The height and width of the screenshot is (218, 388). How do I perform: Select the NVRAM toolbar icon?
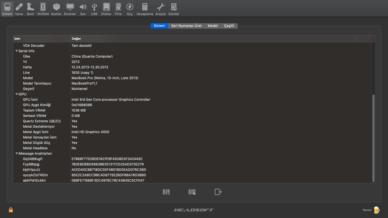click(x=43, y=9)
